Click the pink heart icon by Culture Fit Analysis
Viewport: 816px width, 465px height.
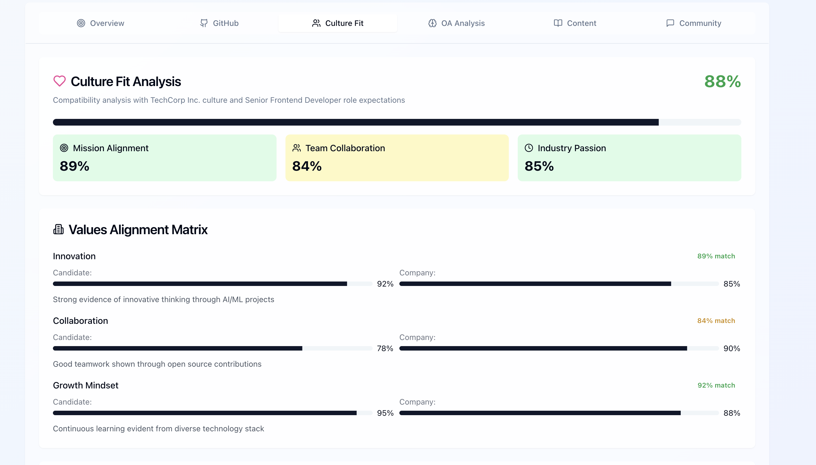(x=59, y=81)
